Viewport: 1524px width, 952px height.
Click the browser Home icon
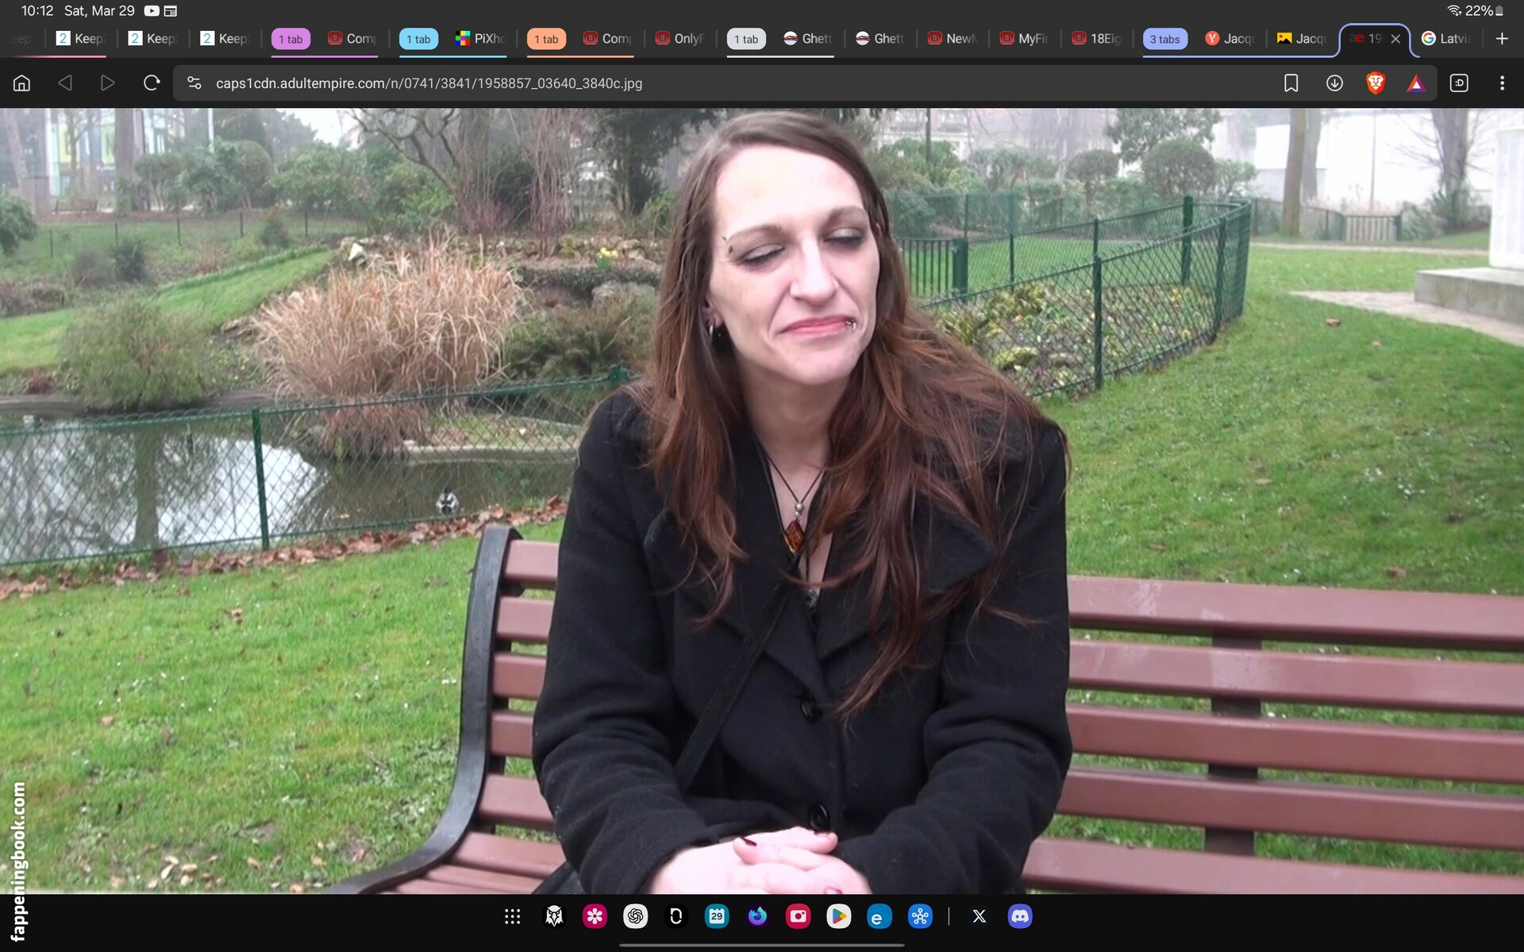coord(22,83)
